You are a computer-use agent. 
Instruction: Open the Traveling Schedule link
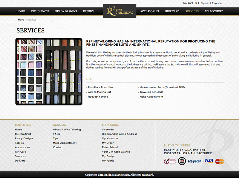[x=151, y=92]
